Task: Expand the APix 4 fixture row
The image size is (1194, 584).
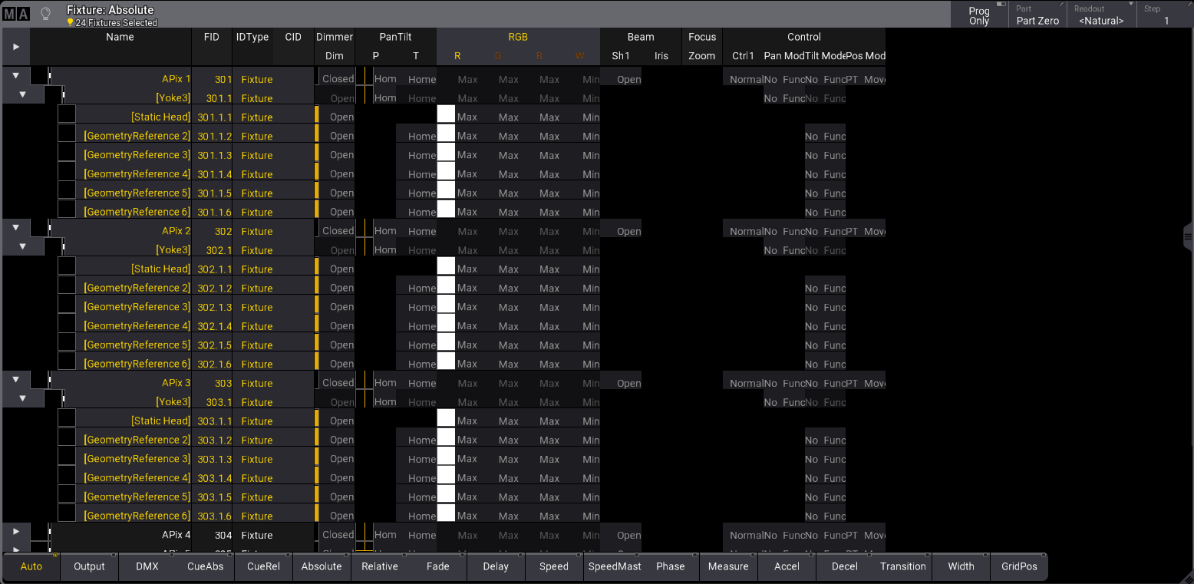Action: [x=16, y=532]
